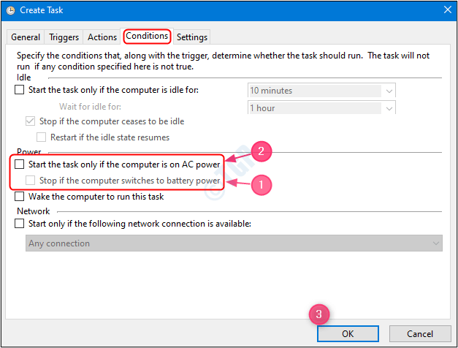Click the annotation marker numbered 3
The image size is (458, 348).
coord(319,314)
